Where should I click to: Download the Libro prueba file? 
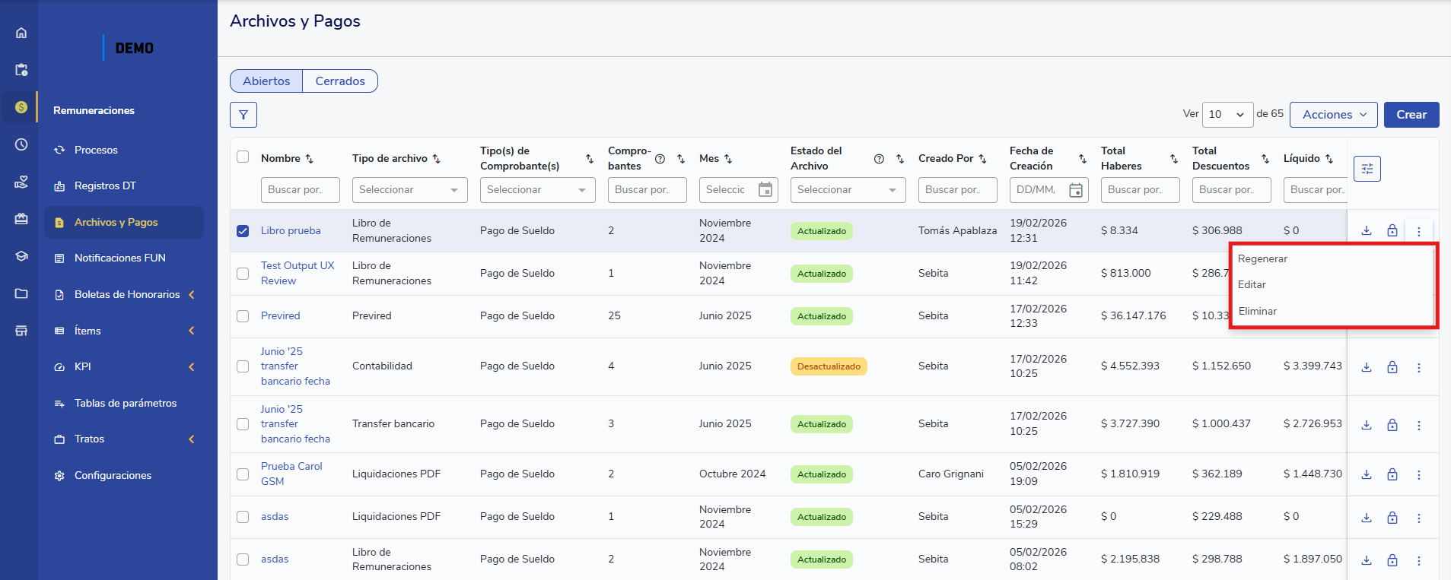click(1366, 231)
